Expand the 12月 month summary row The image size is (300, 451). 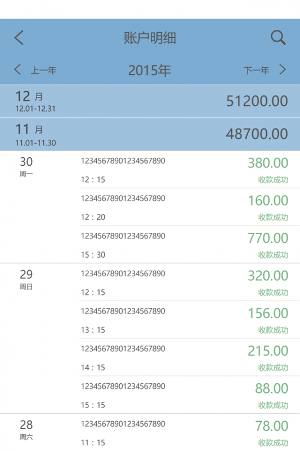point(150,101)
